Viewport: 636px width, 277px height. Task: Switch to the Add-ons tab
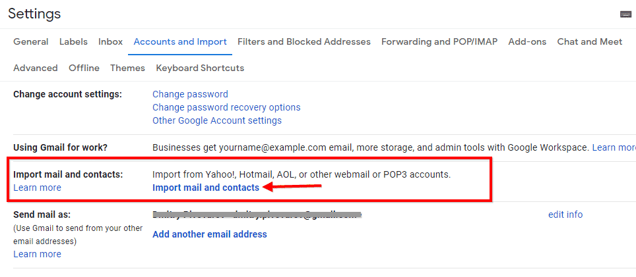[x=527, y=41]
